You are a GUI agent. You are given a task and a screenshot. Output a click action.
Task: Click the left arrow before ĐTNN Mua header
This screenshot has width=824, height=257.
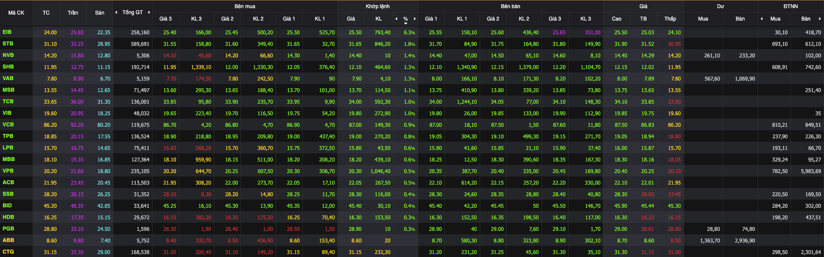coord(762,19)
